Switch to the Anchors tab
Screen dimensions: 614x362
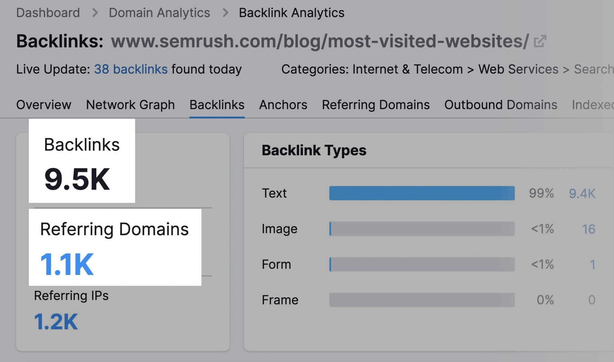[x=283, y=105]
